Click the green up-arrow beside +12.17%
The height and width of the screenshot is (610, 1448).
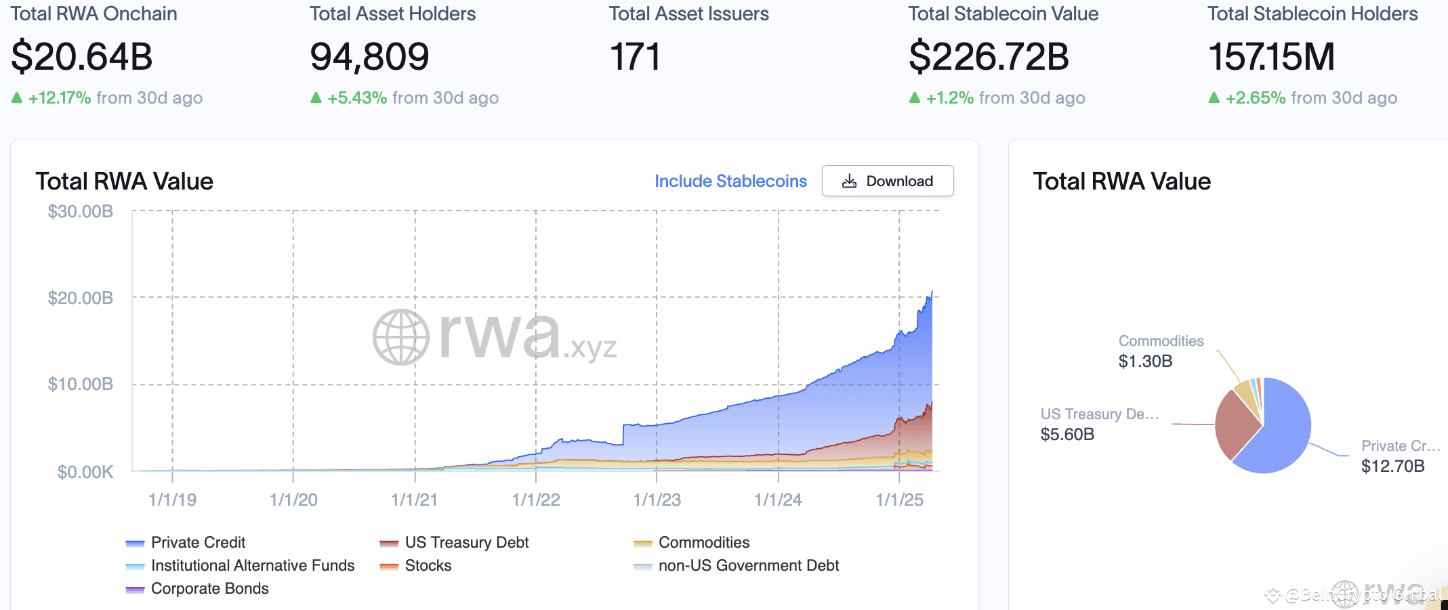[16, 97]
